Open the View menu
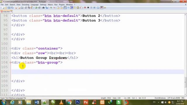The width and height of the screenshot is (187, 105). [x=18, y=5]
